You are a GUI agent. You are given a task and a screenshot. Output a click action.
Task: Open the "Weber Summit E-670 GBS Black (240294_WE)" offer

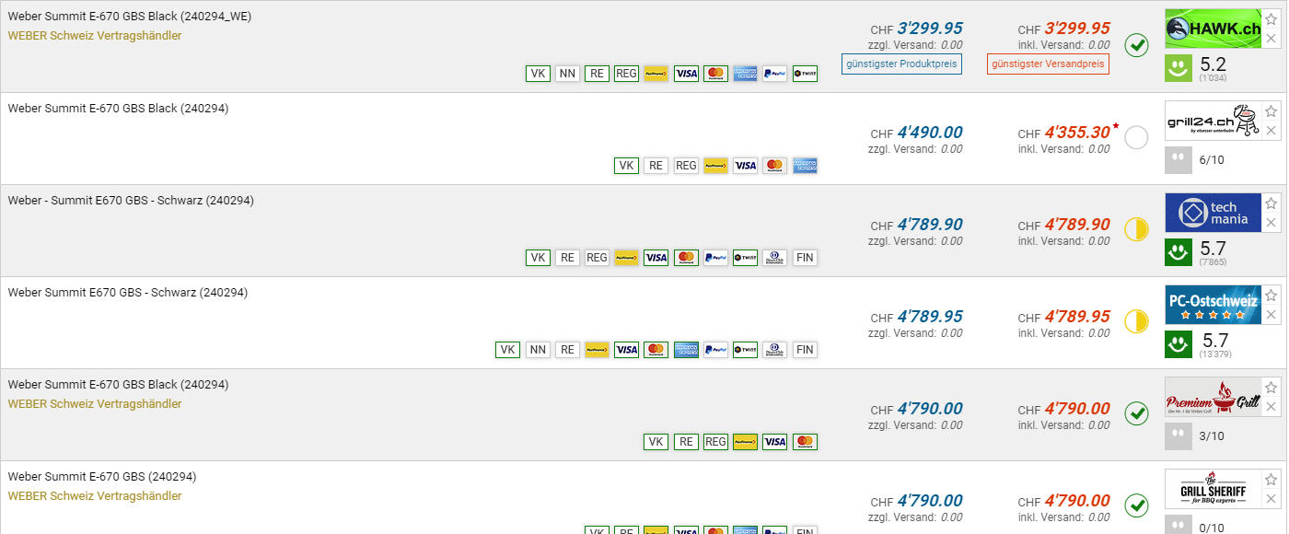point(130,17)
